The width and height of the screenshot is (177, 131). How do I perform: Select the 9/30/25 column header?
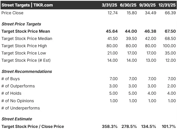tap(147, 5)
